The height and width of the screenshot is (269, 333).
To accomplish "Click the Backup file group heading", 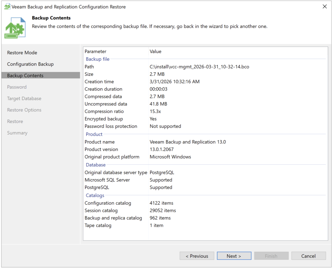I will (98, 59).
